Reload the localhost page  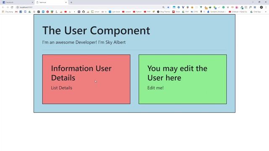(12, 8)
